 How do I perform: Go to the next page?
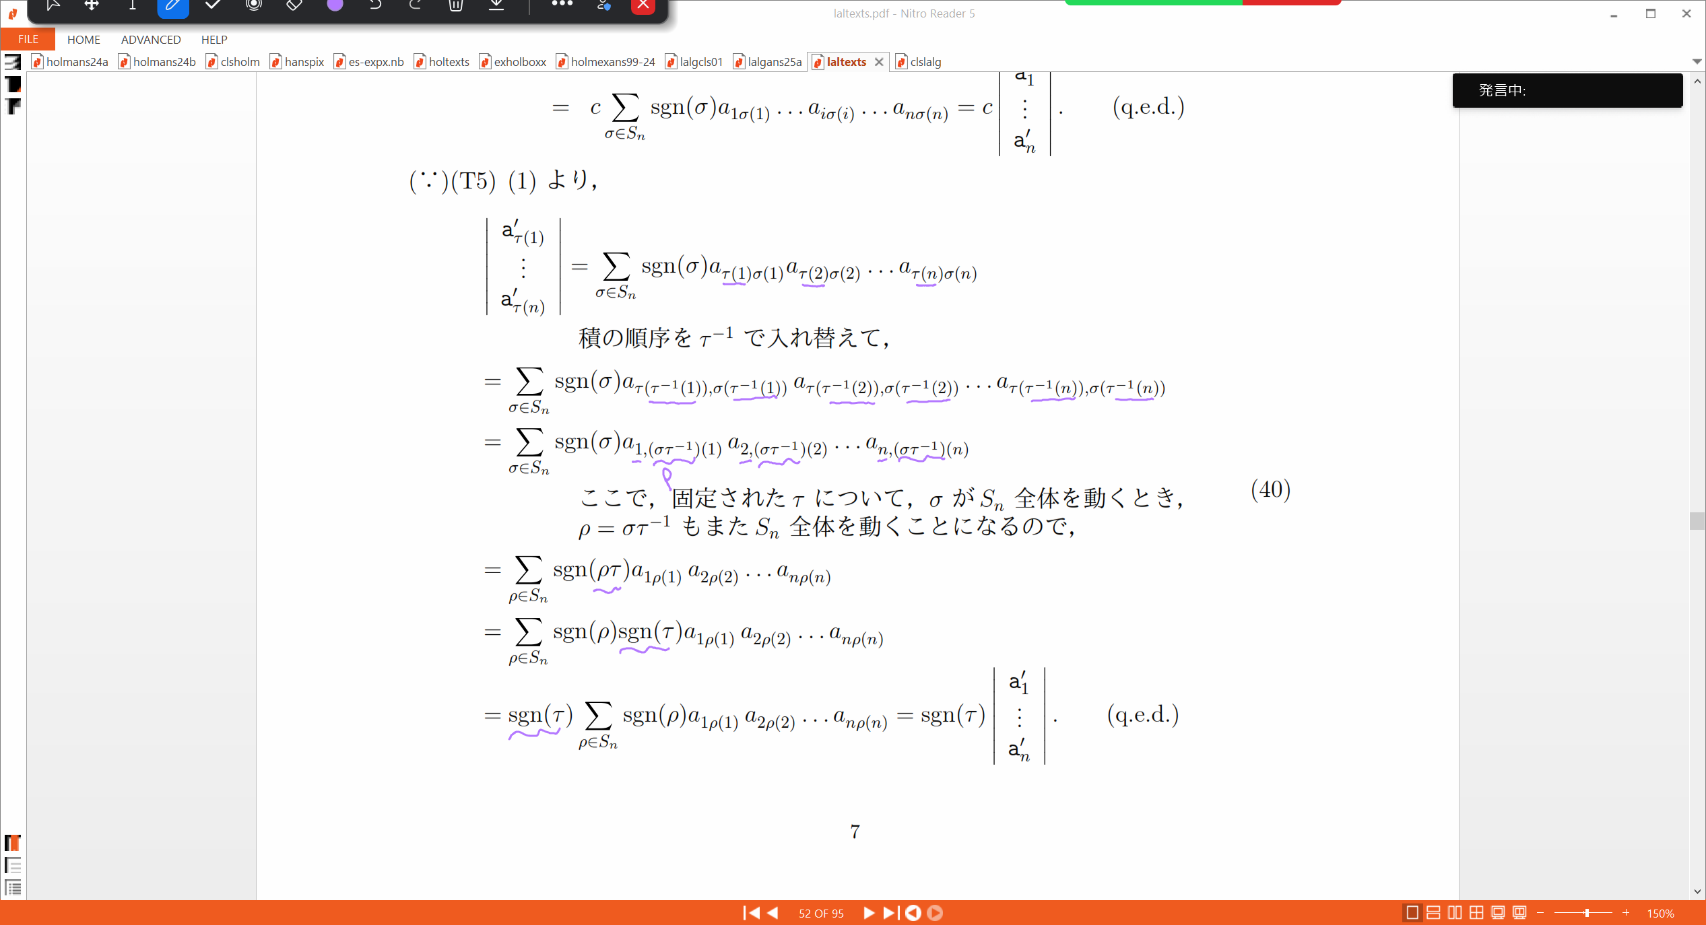tap(868, 913)
